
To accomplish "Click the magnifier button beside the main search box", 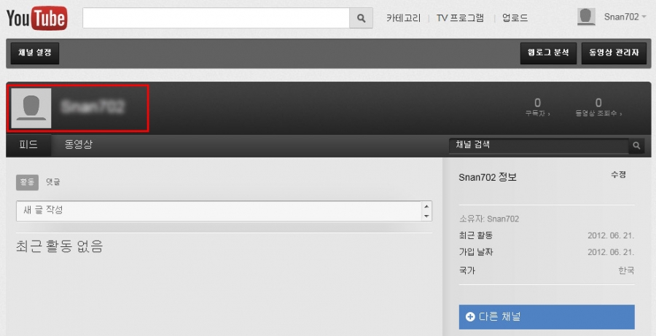I will pyautogui.click(x=361, y=18).
